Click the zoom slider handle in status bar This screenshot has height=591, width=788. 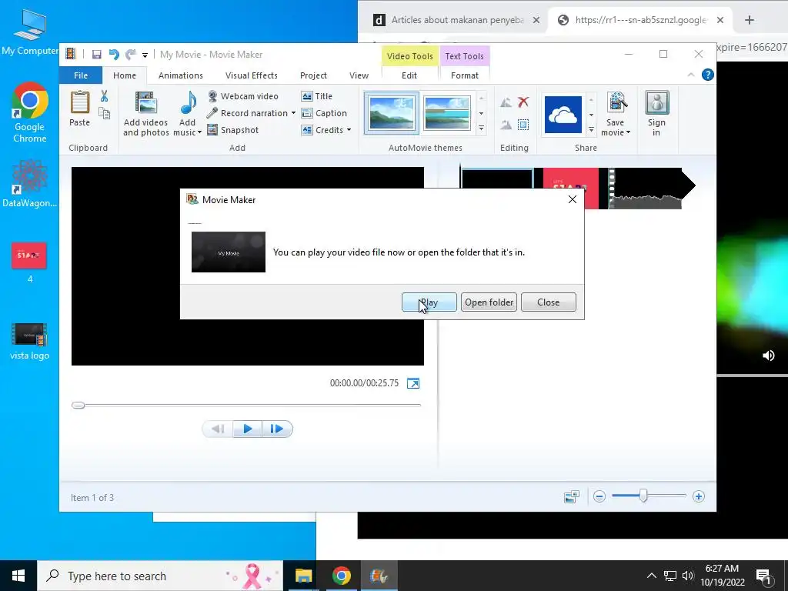643,496
